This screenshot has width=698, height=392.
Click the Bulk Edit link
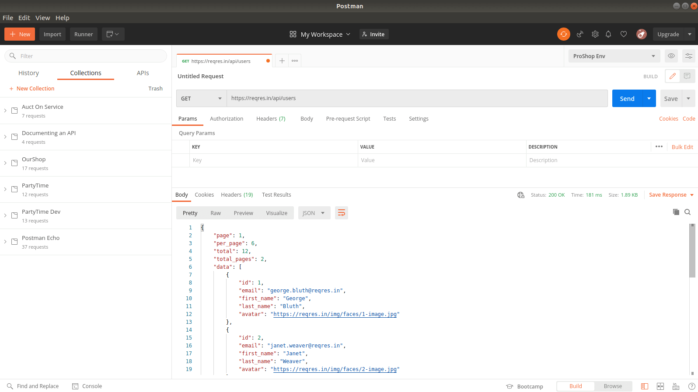pos(682,147)
